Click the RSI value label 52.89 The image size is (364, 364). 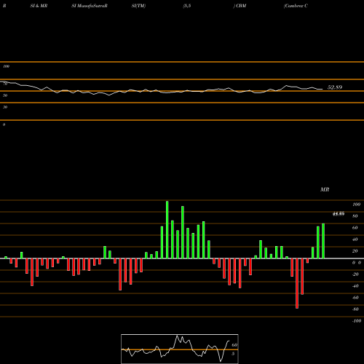(x=335, y=87)
